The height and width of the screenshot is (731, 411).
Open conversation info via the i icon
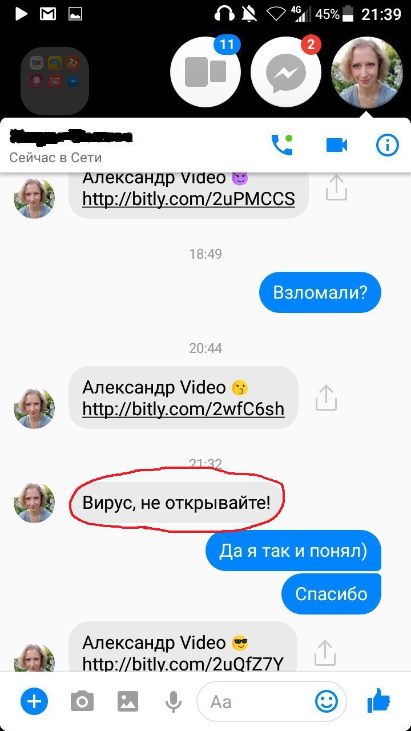388,146
